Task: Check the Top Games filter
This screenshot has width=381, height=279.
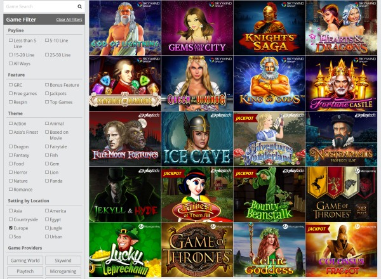Action: [47, 102]
